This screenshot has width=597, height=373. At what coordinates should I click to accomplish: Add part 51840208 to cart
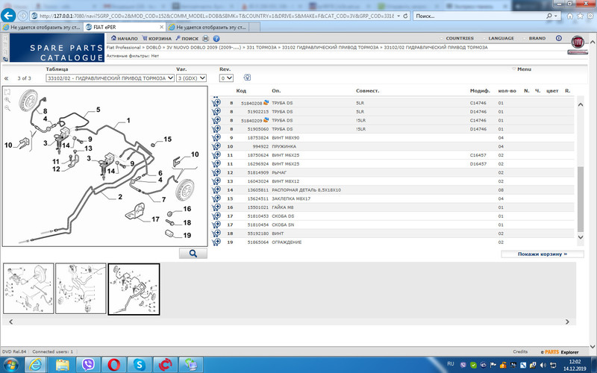(x=216, y=103)
